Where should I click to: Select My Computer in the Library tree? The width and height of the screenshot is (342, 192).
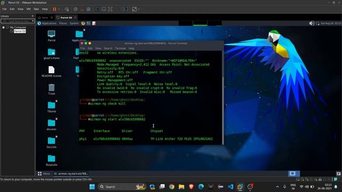[18, 27]
